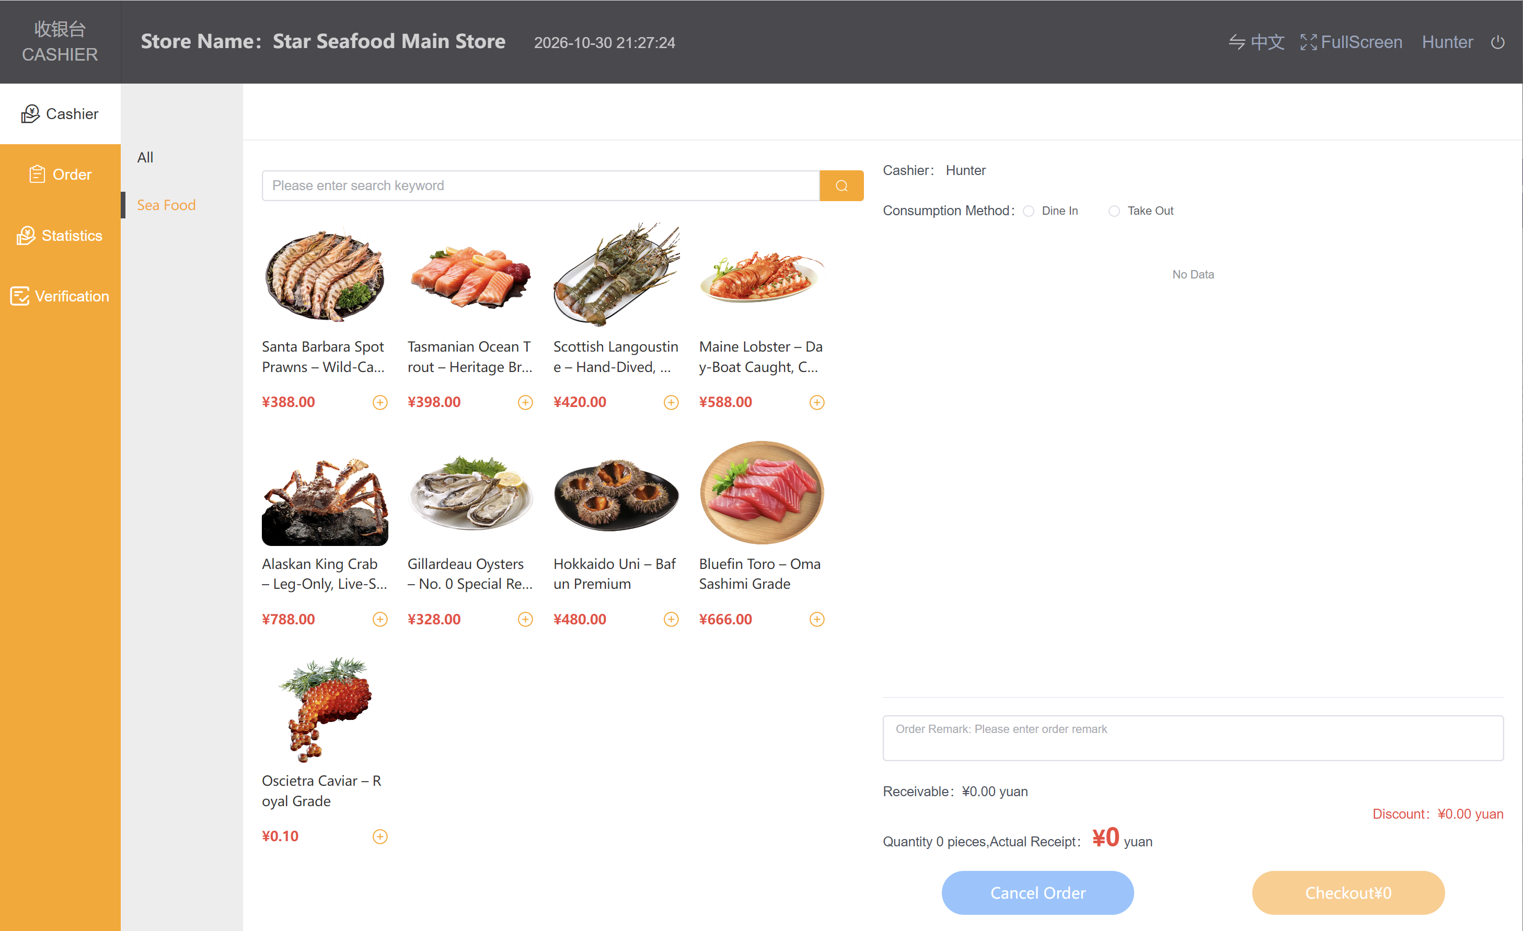
Task: Add Santa Barbara Spot Prawns to order
Action: pyautogui.click(x=379, y=403)
